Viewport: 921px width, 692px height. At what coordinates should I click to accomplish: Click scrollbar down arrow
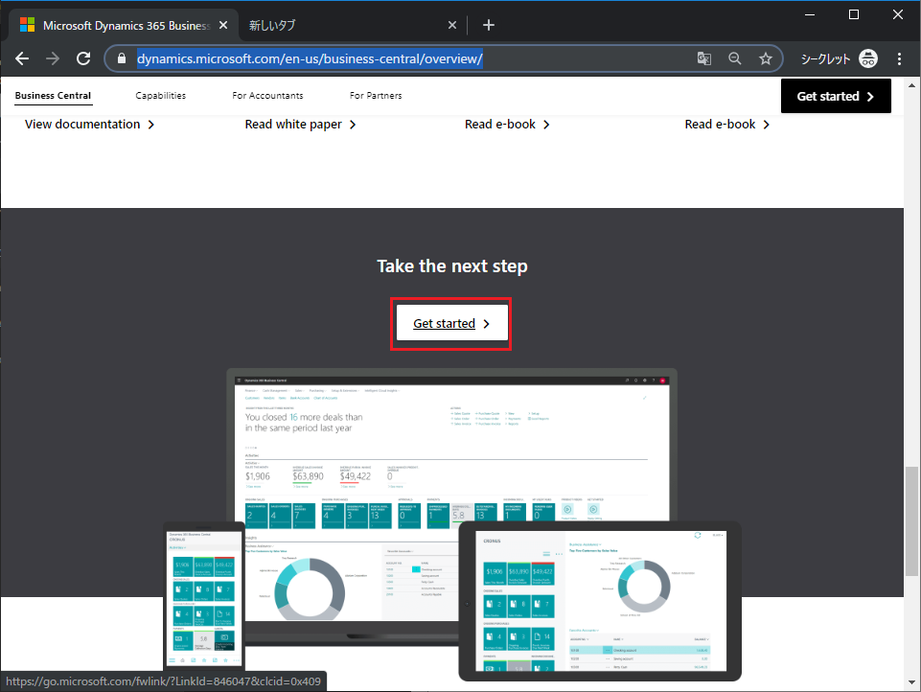[x=911, y=682]
